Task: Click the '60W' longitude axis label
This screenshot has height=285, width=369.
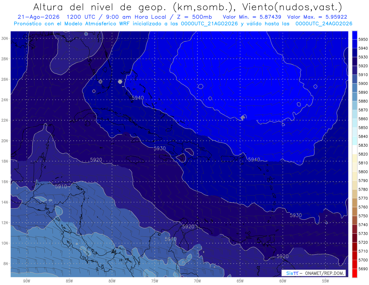Action: pos(283,281)
